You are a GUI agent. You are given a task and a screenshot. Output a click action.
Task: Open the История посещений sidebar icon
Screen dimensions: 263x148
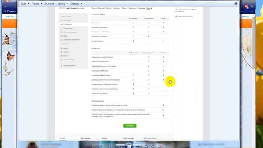62,32
